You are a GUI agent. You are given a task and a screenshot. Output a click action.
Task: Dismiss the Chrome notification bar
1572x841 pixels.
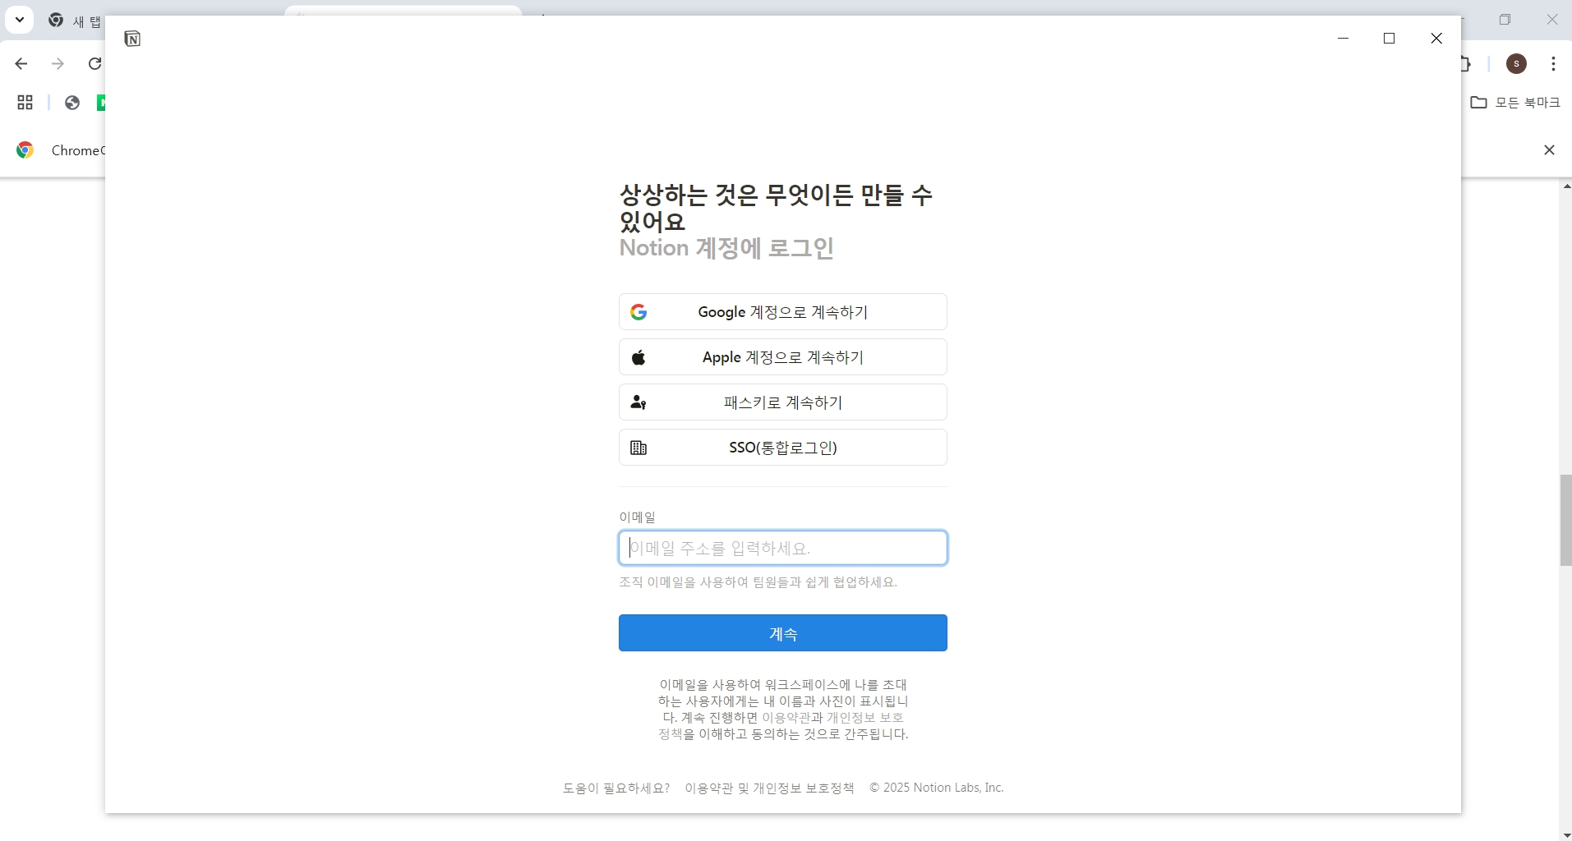tap(1549, 150)
